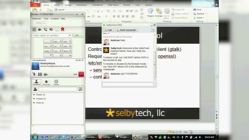Click Find in the Editing group
Image resolution: width=249 pixels, height=140 pixels.
point(197,10)
